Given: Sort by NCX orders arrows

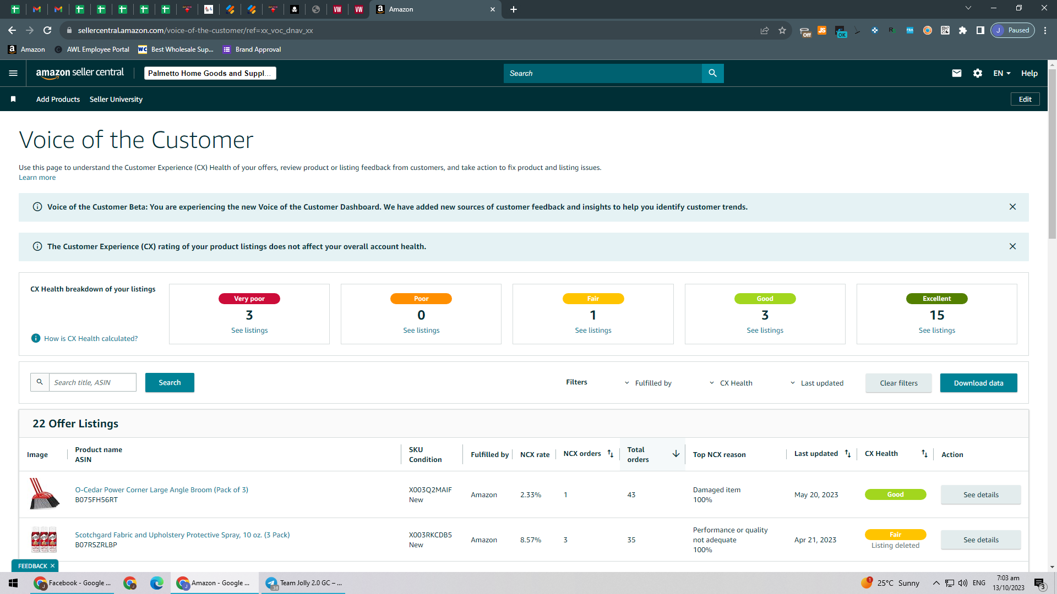Looking at the screenshot, I should point(611,454).
